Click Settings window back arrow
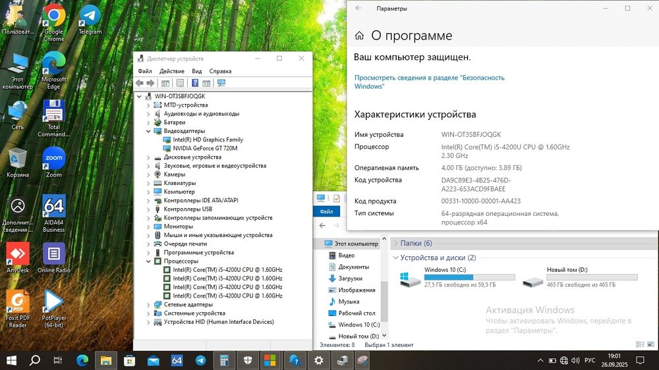Image resolution: width=659 pixels, height=370 pixels. pos(358,8)
